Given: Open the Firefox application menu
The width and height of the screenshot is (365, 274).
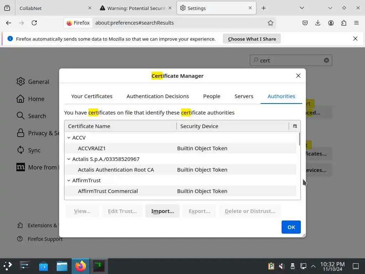Looking at the screenshot, I should [356, 23].
